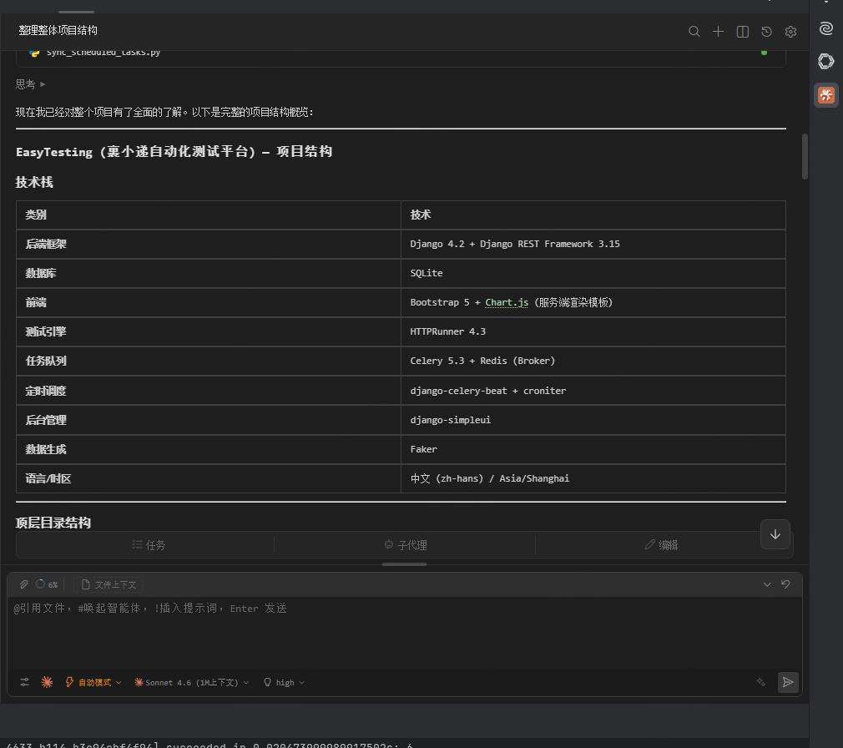Click the 后端框架 row label
The width and height of the screenshot is (843, 748).
coord(46,244)
